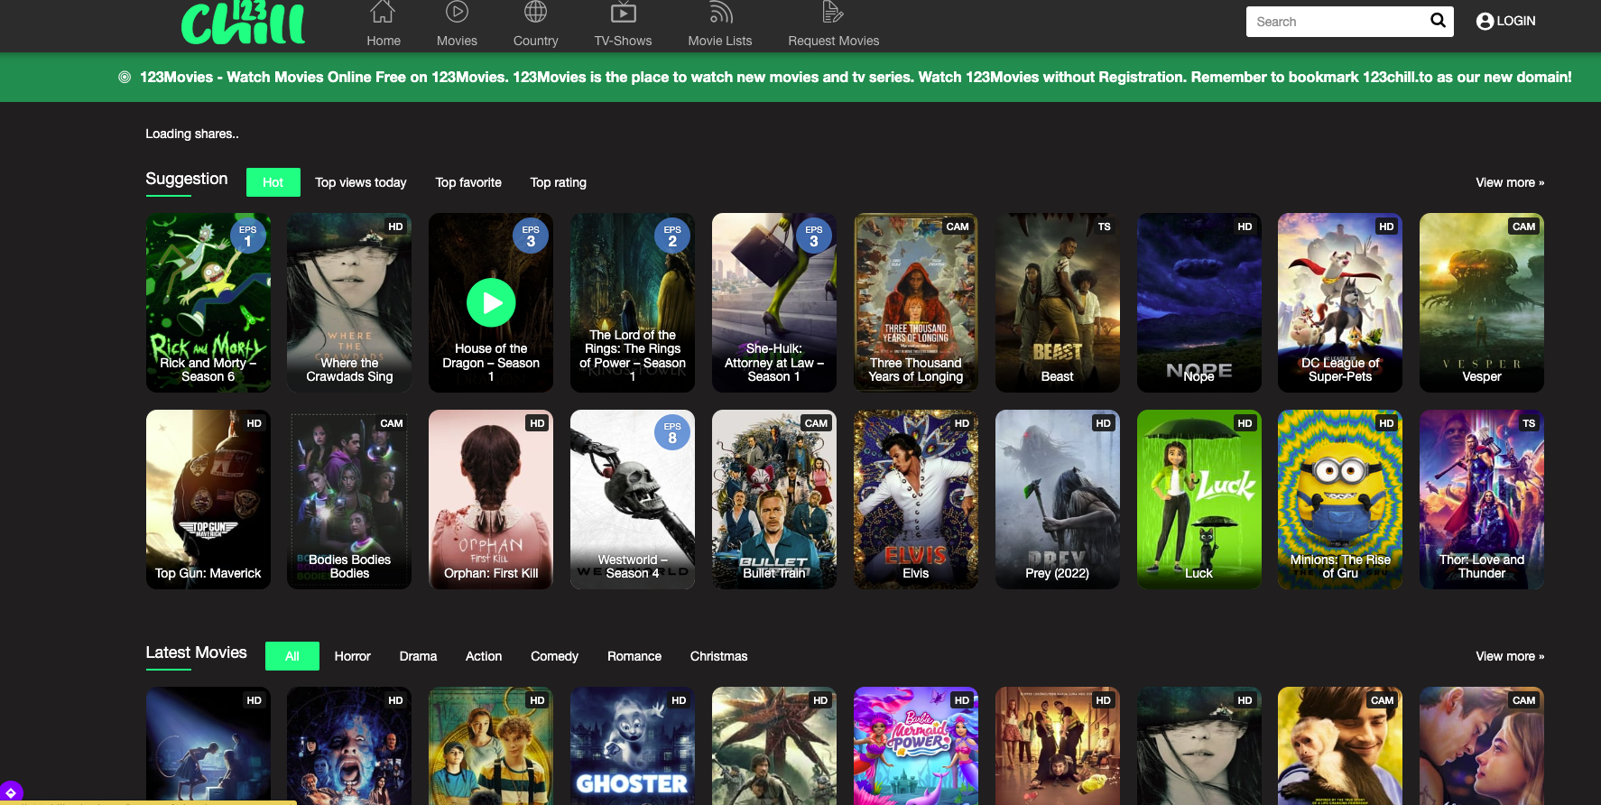Open Three Thousand Years of Longing poster
1601x805 pixels.
(915, 302)
